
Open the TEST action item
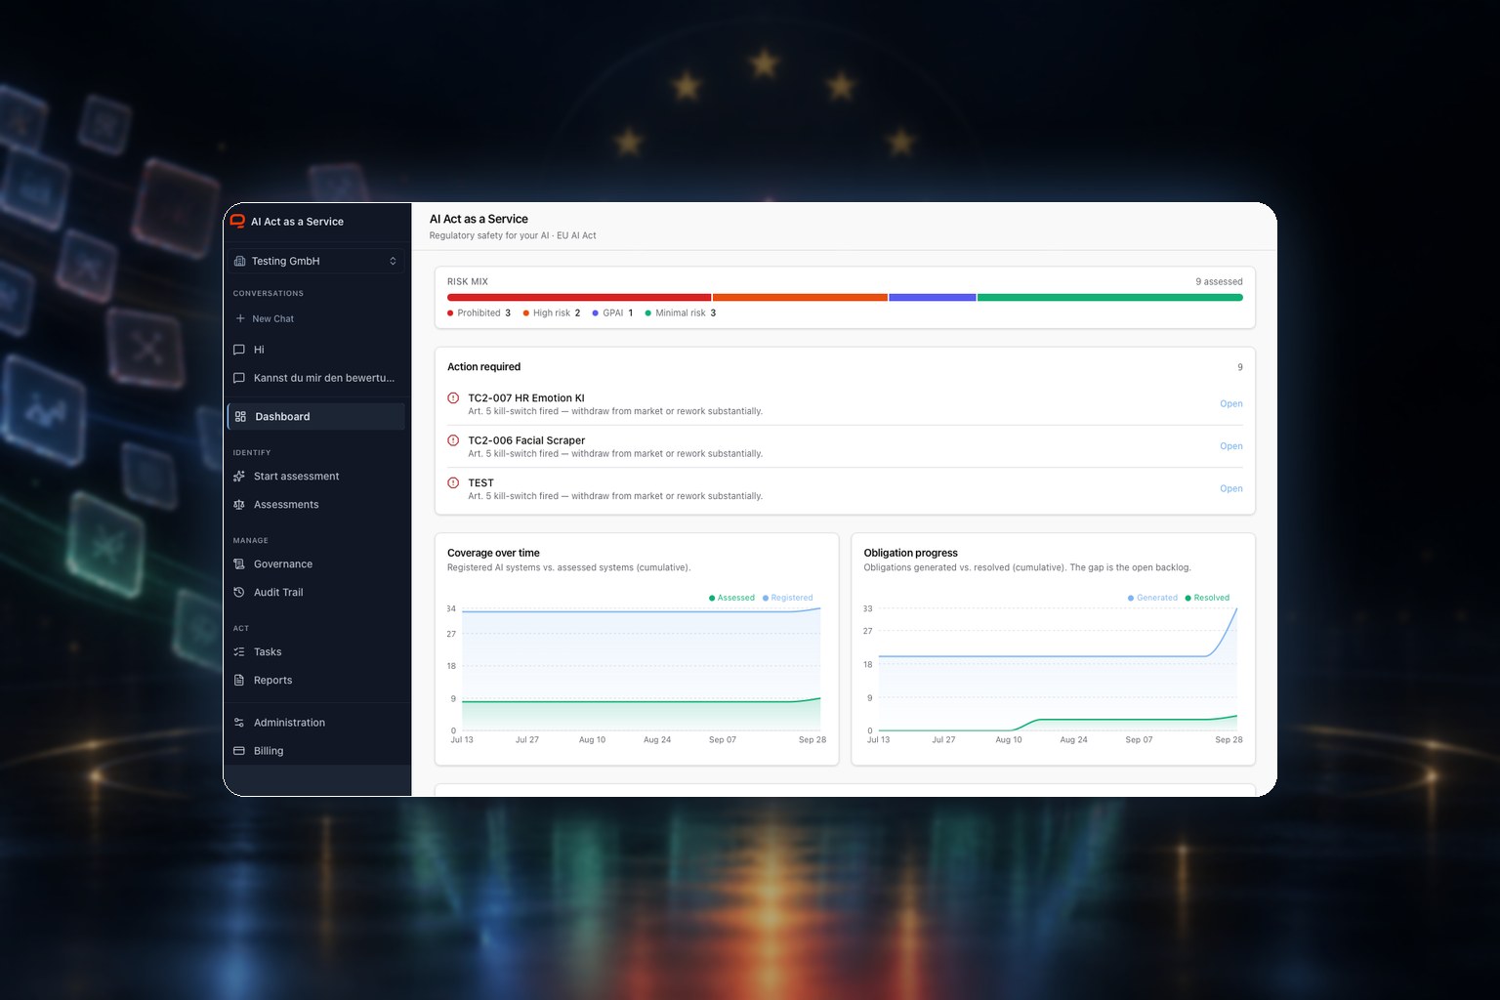pyautogui.click(x=1231, y=489)
